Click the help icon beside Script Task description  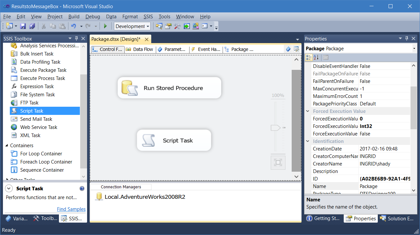coord(82,189)
